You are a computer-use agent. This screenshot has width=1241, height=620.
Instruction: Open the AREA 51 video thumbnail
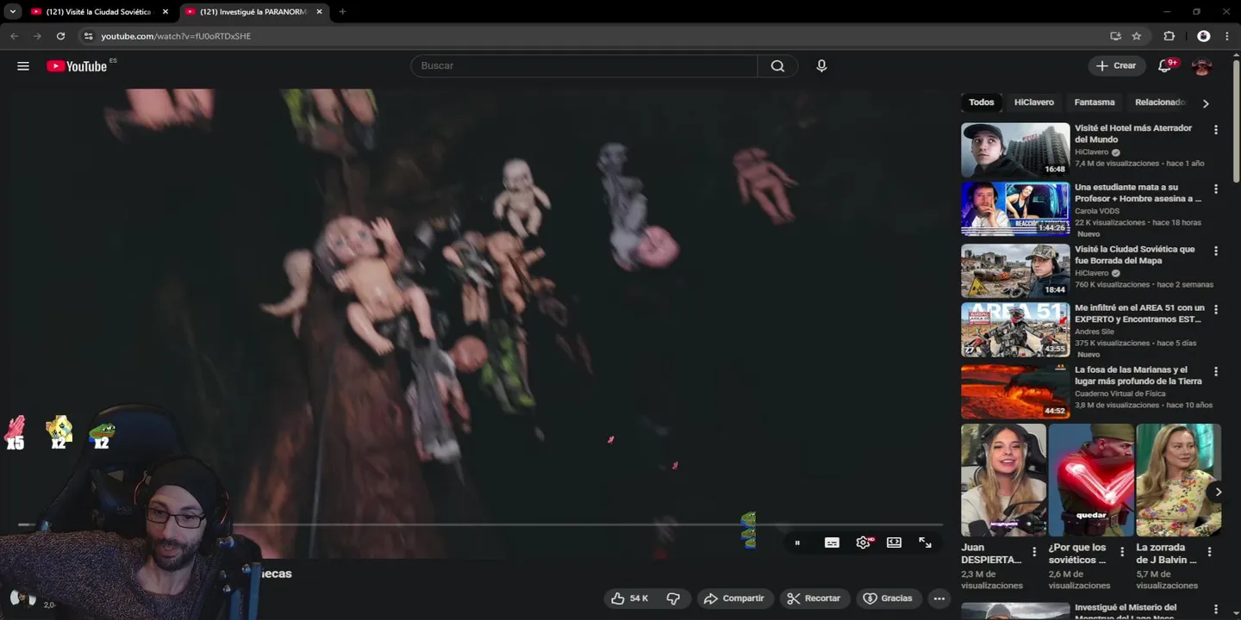click(x=1015, y=329)
